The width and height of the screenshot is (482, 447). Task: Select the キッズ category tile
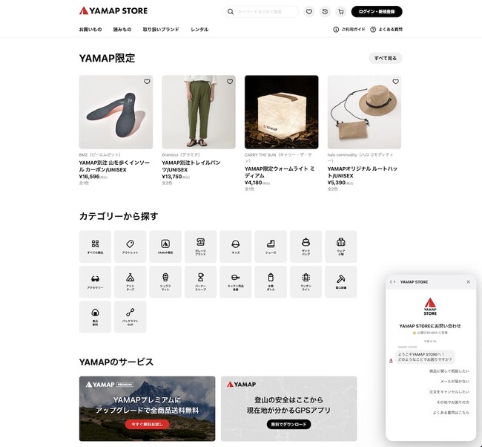236,247
